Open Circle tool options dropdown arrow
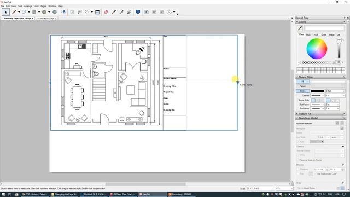 coord(49,12)
